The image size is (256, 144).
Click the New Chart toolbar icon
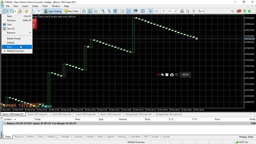pos(12,11)
